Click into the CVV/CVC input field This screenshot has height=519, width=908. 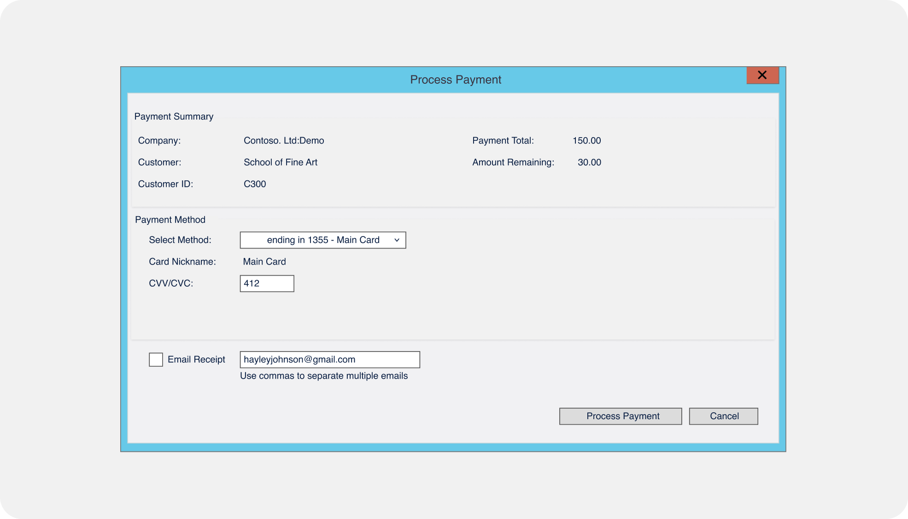pos(267,283)
